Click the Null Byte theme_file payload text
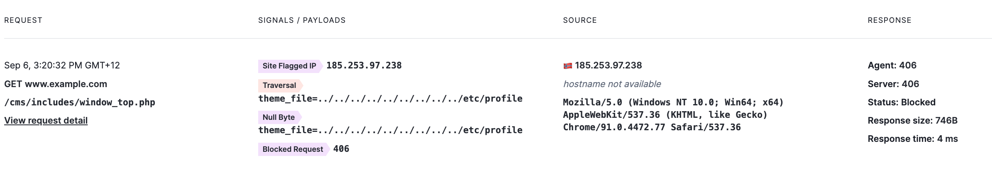992x185 pixels. [390, 130]
